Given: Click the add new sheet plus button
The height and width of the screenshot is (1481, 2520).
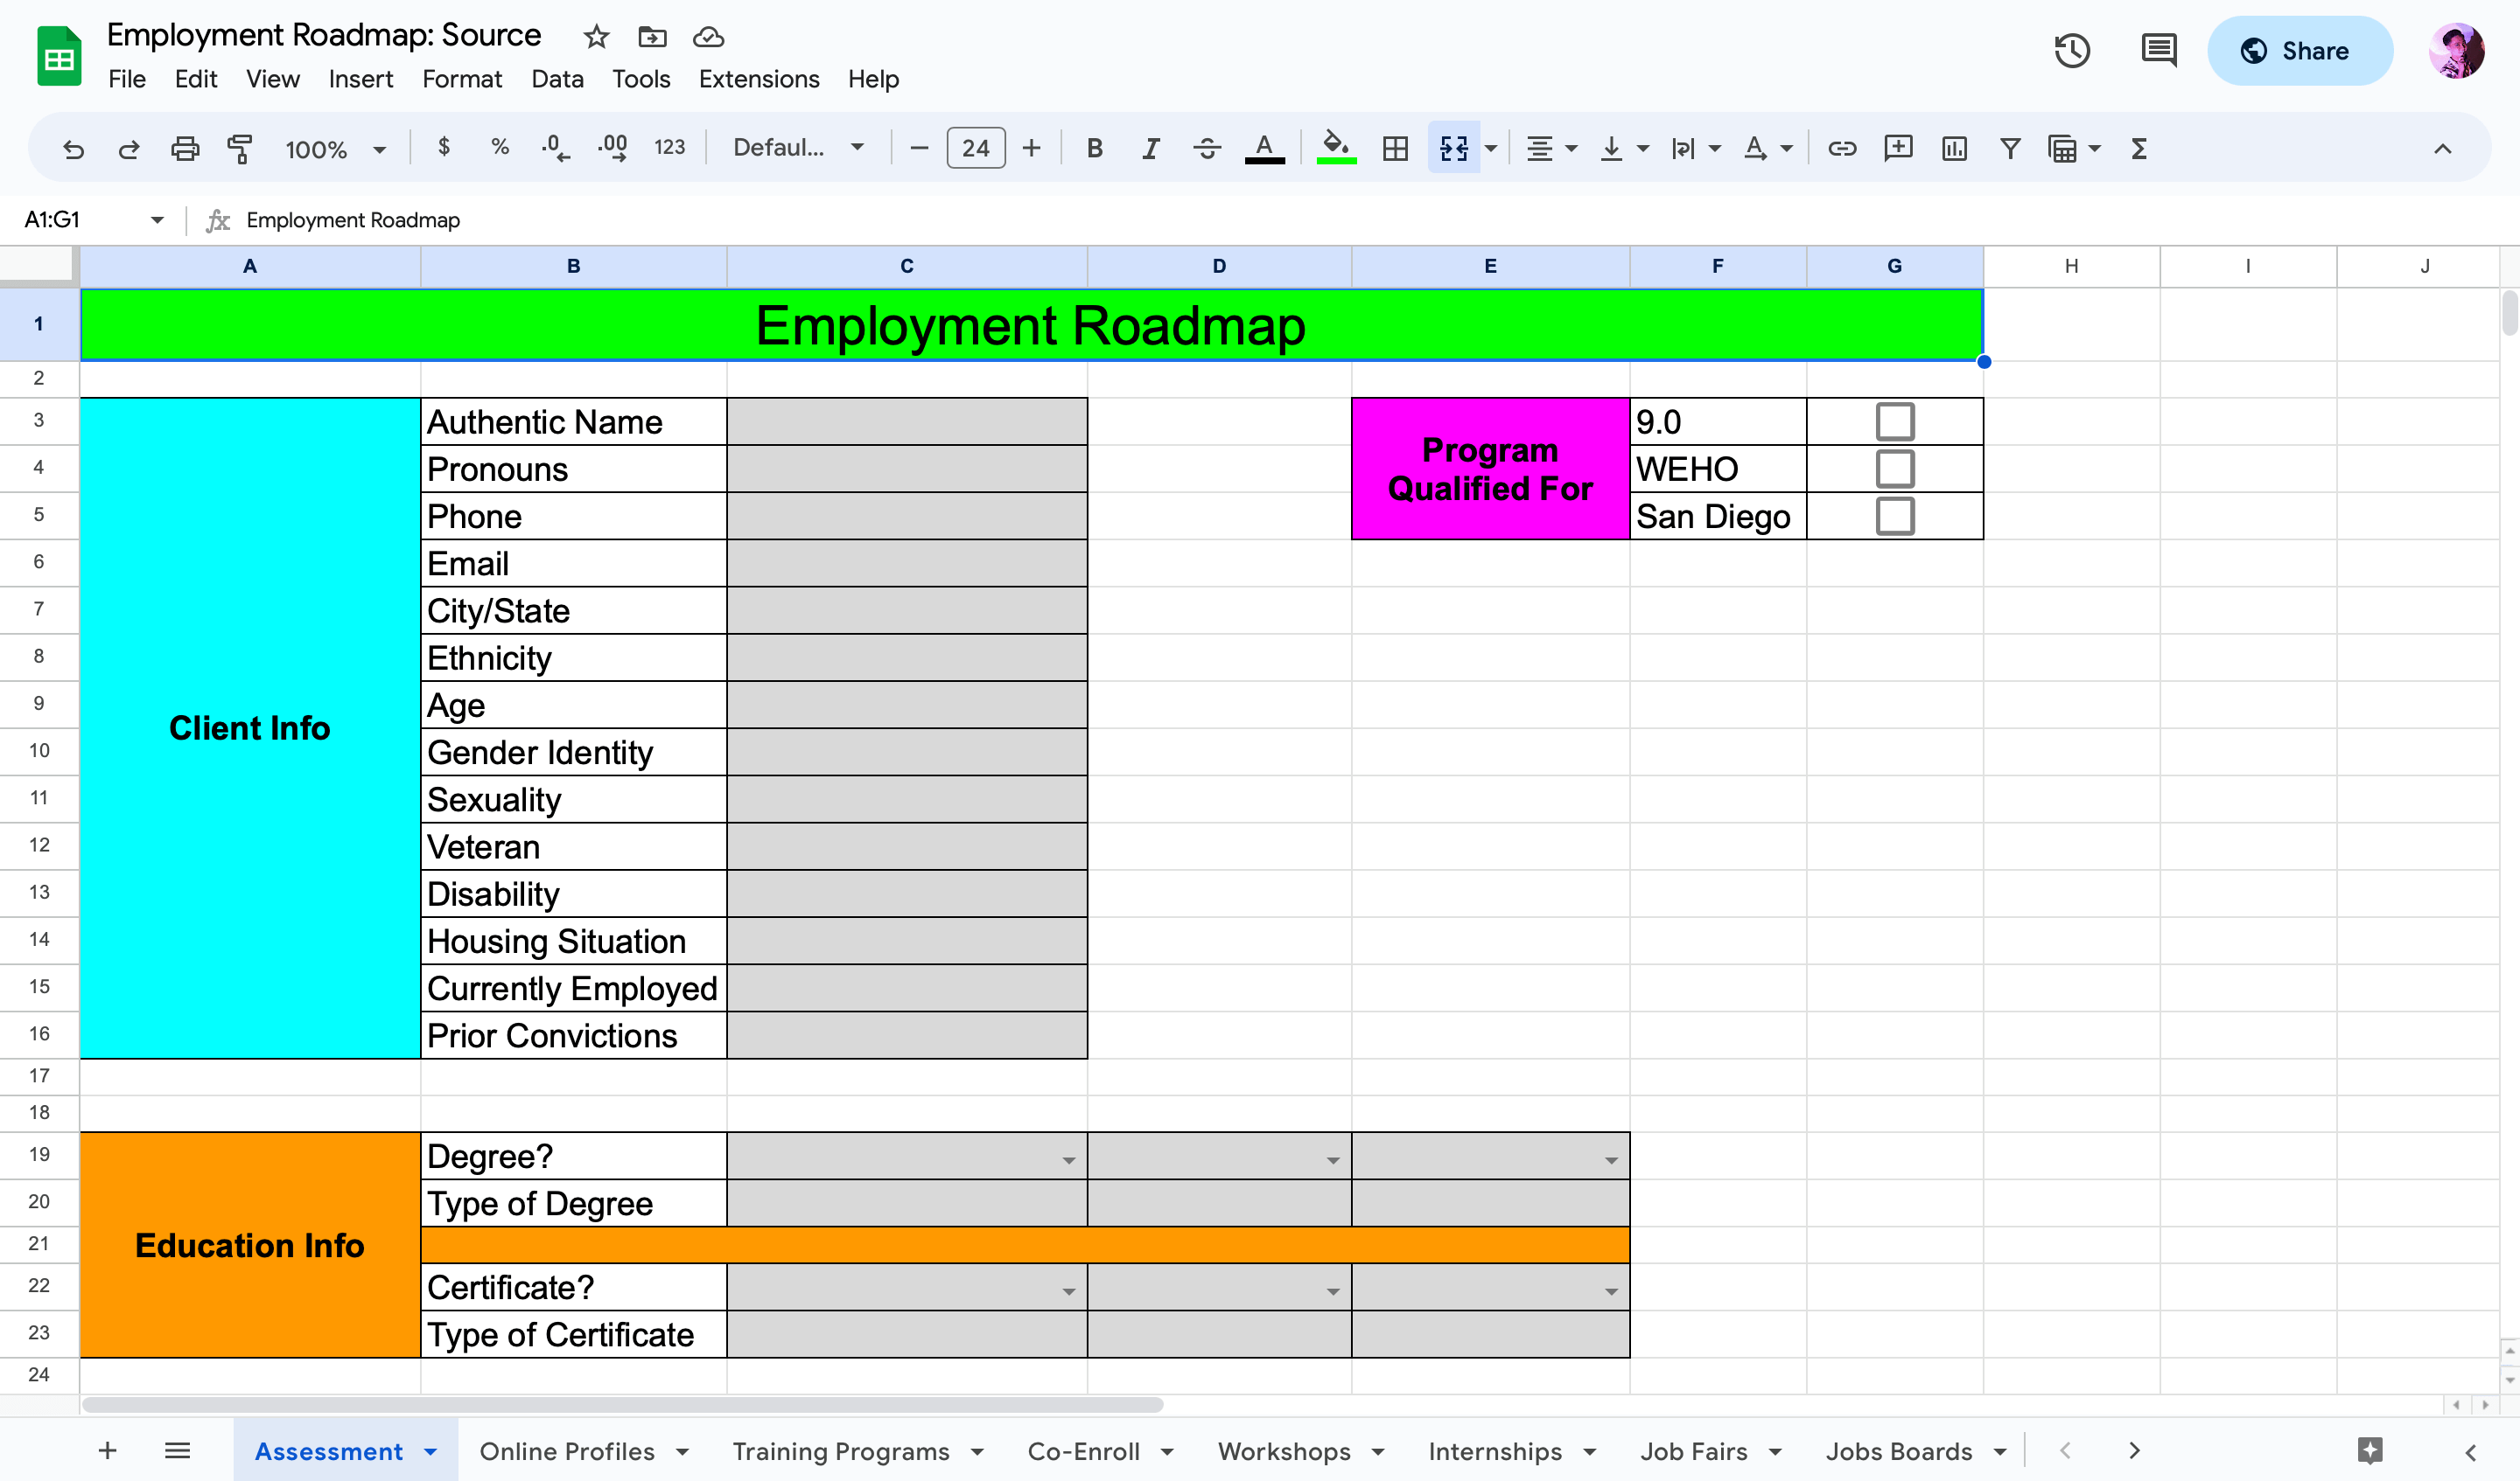Looking at the screenshot, I should [108, 1450].
